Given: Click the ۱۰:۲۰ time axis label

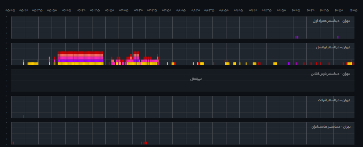Looking at the screenshot, I should click(311, 10).
